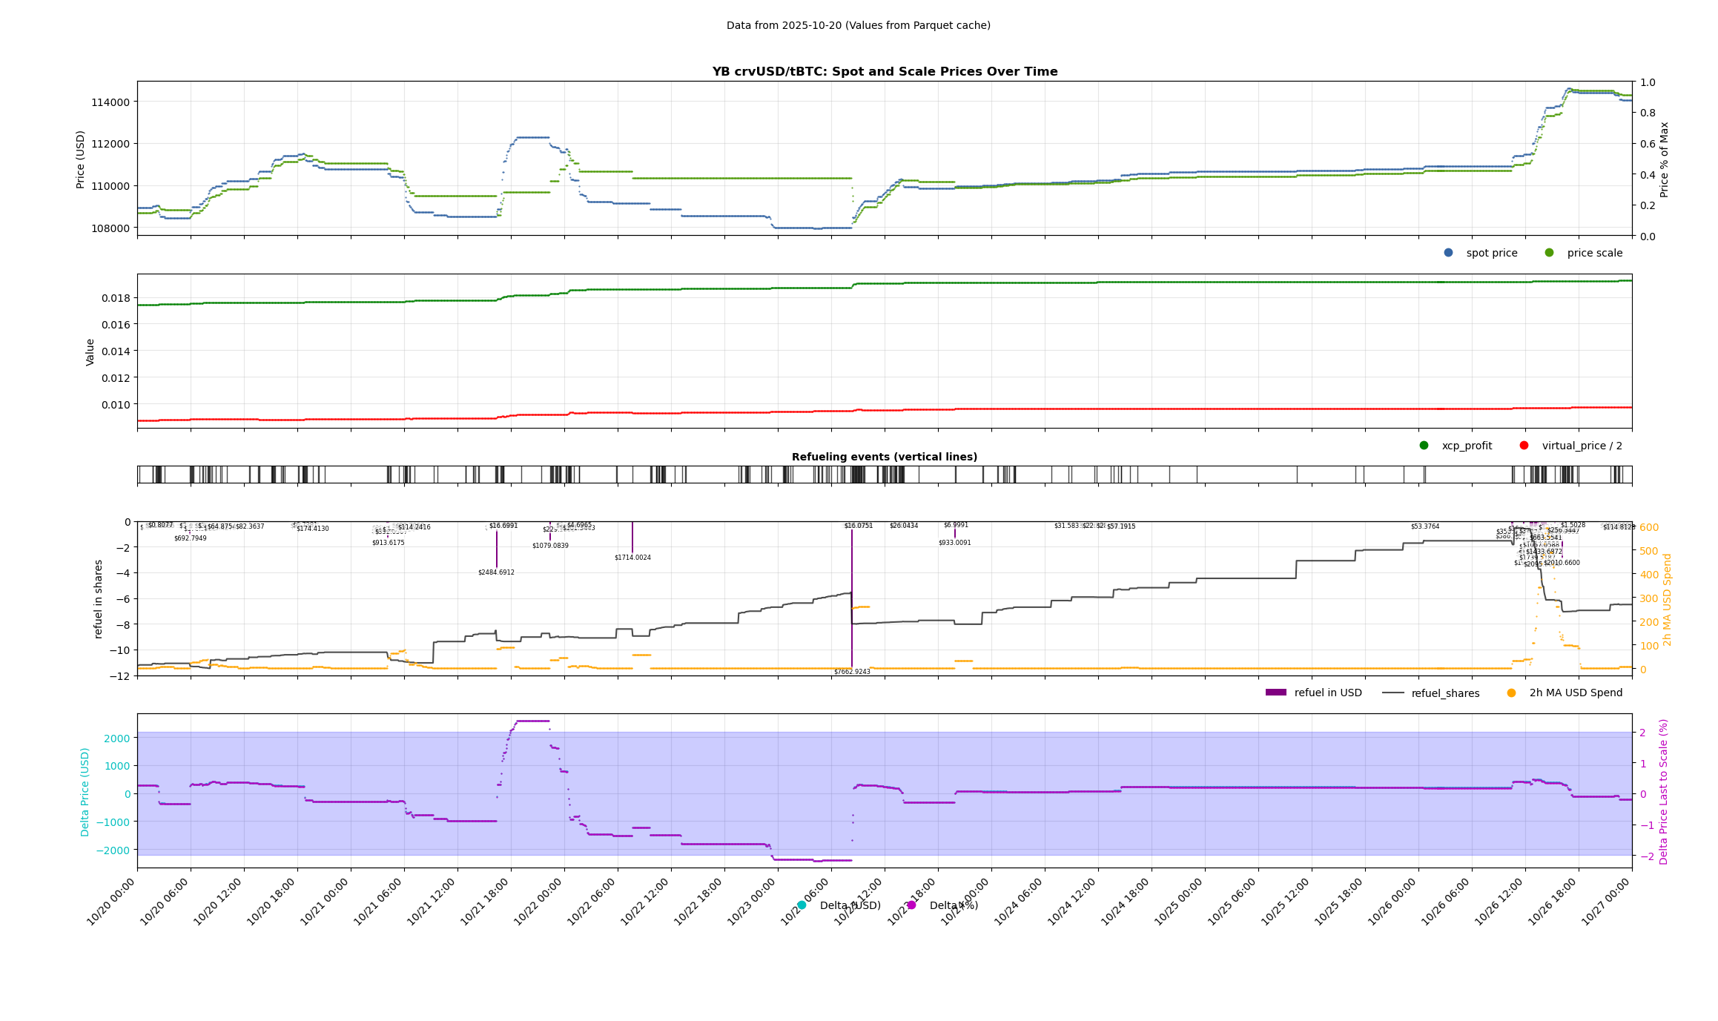Click the Price % of Max axis label

tap(1664, 159)
